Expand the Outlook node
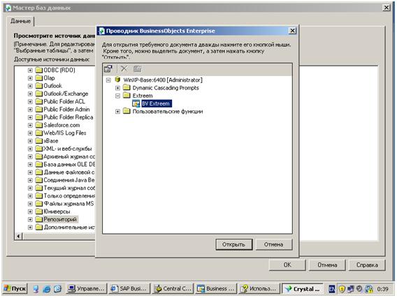The width and height of the screenshot is (397, 298). click(x=30, y=86)
